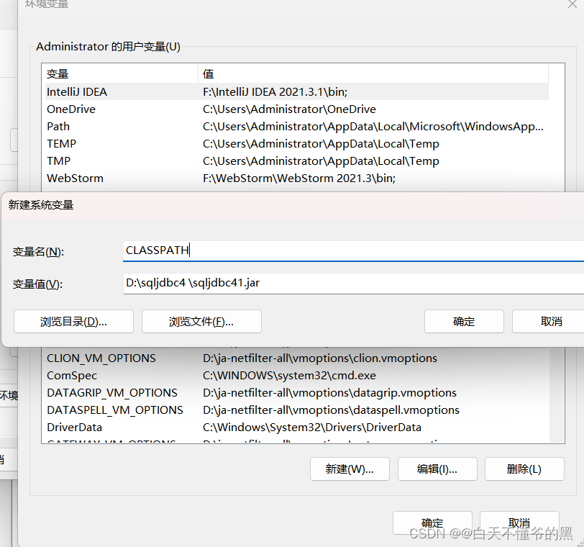Viewport: 584px width, 547px height.
Task: Click the value D:\ja-netfilter-all\vmoptions\datagrip.vmoptions
Action: (x=329, y=393)
